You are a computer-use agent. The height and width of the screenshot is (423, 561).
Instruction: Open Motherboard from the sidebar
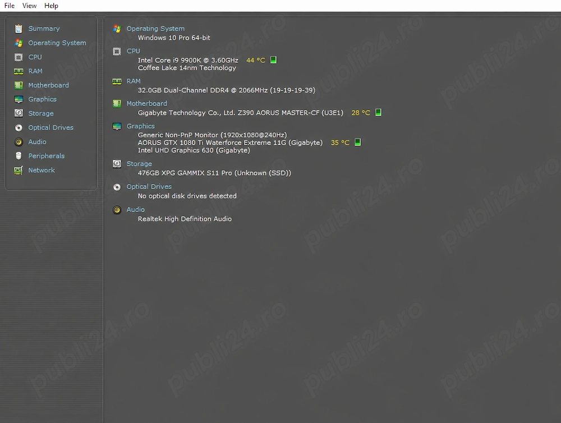[49, 85]
